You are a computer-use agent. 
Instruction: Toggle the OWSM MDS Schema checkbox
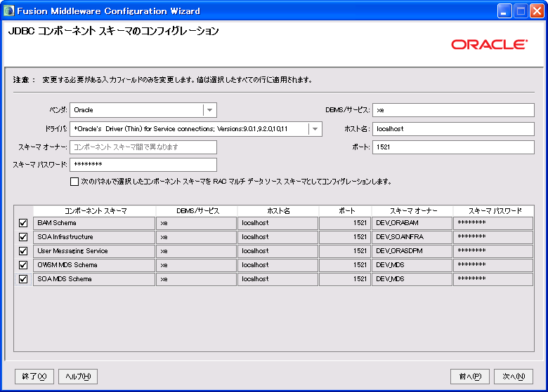click(23, 265)
